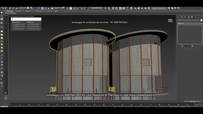Click the Offset X field in Move Transform
This screenshot has width=203, height=114.
[x=34, y=24]
